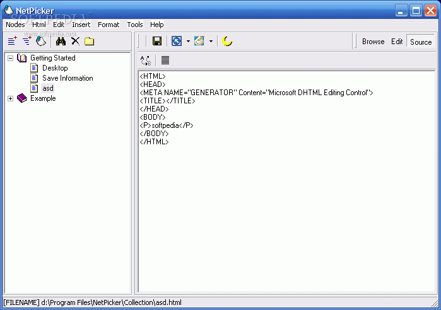Click the NetPicker title bar icon

(9, 10)
